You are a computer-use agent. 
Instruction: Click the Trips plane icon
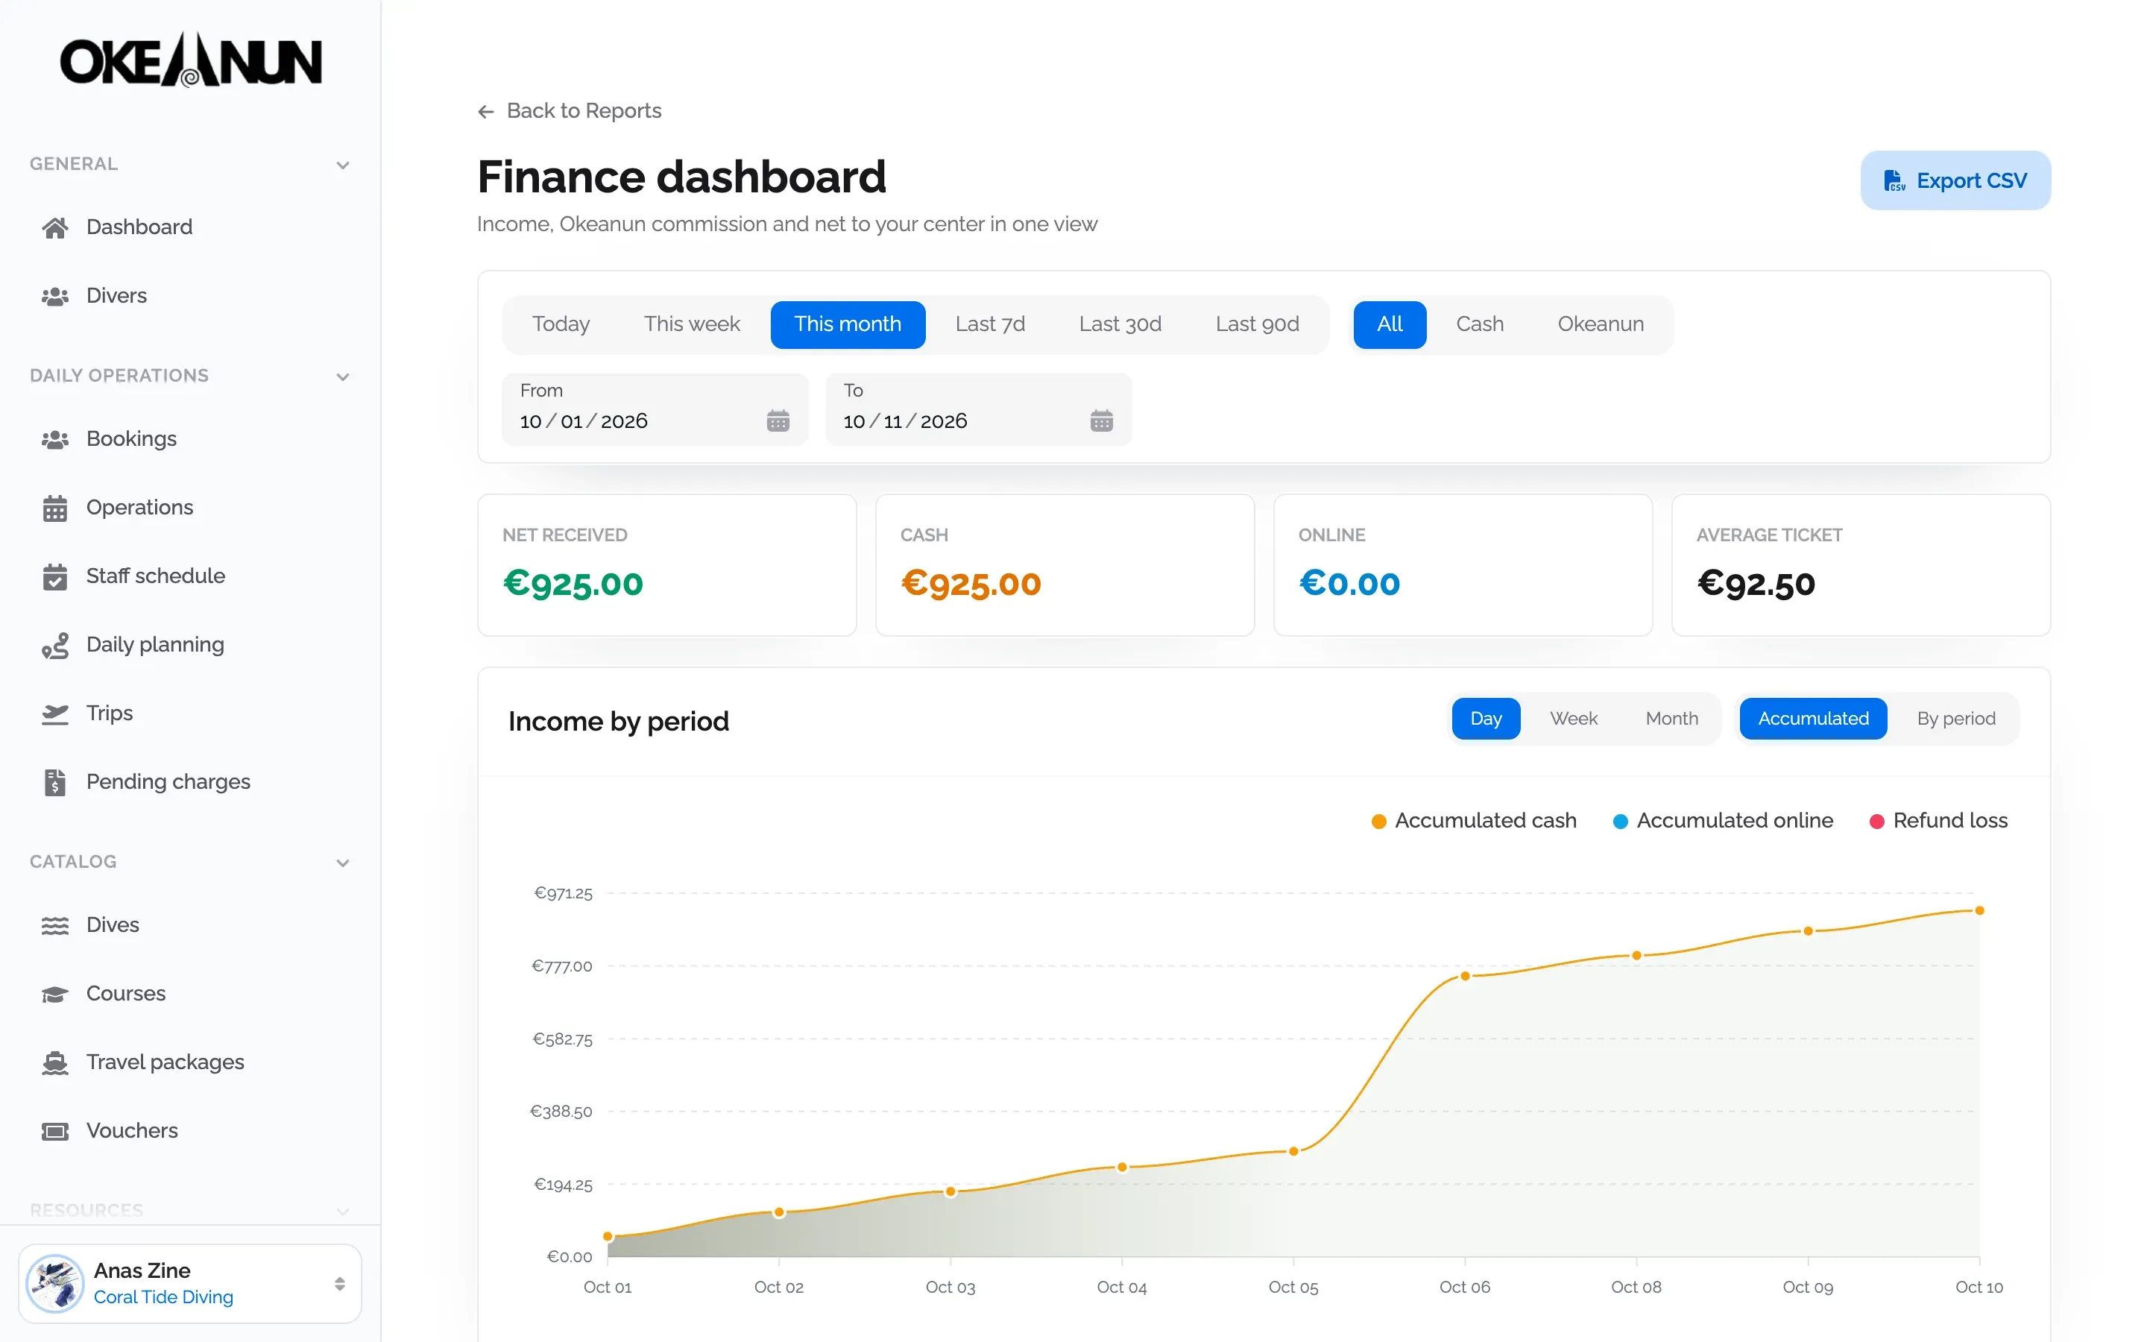(55, 713)
